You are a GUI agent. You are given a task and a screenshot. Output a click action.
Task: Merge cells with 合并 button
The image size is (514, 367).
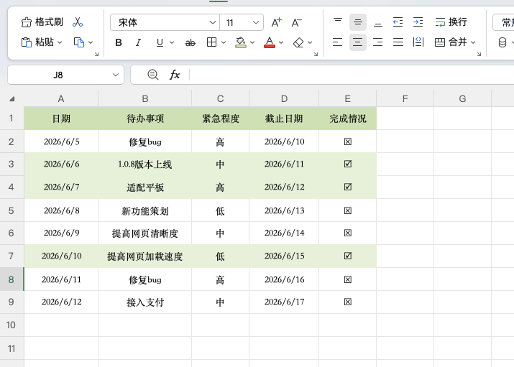(x=451, y=42)
